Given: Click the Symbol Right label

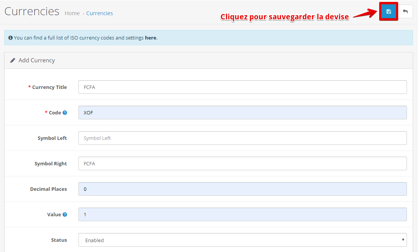Looking at the screenshot, I should click(51, 164).
